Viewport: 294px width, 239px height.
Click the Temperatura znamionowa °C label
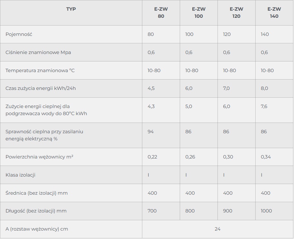pyautogui.click(x=40, y=71)
